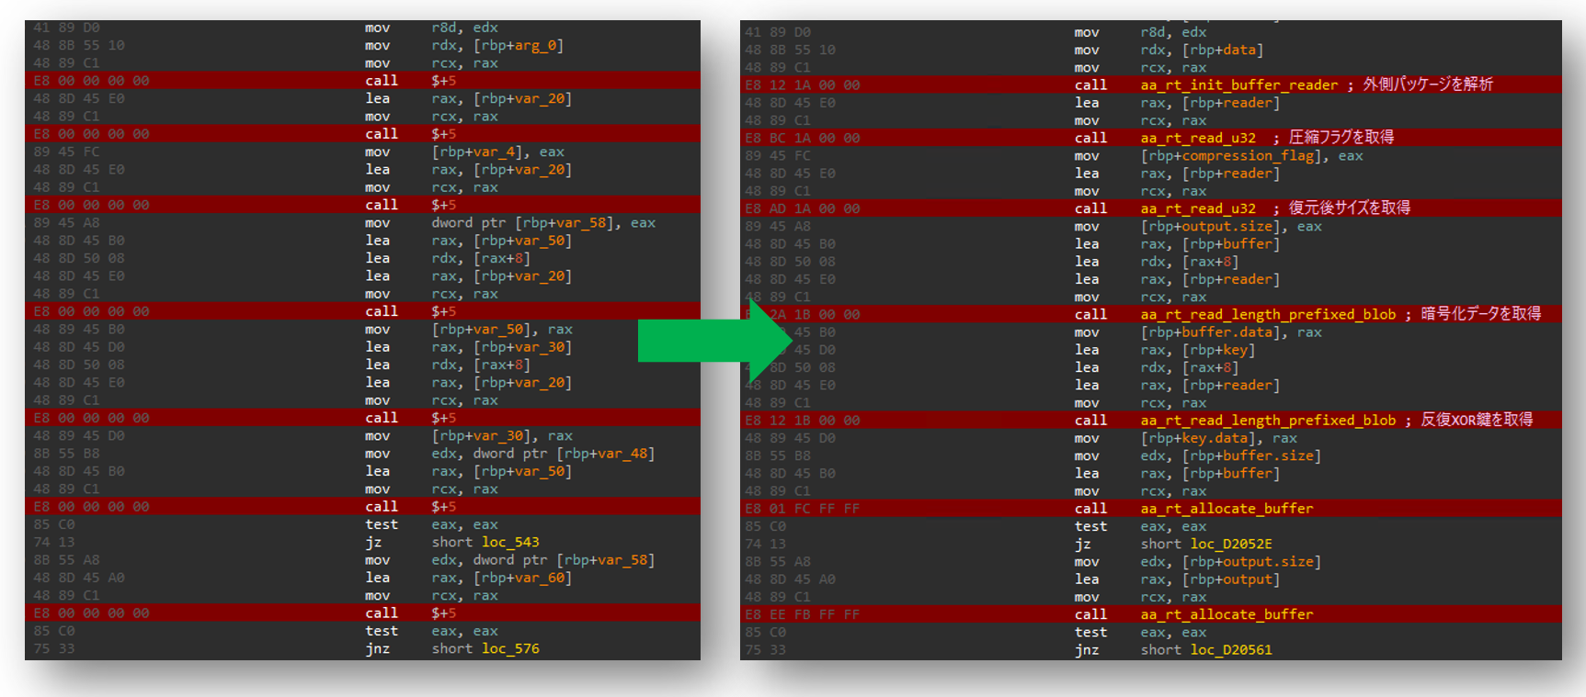
Task: Jump to short loc_576 label
Action: [x=485, y=649]
